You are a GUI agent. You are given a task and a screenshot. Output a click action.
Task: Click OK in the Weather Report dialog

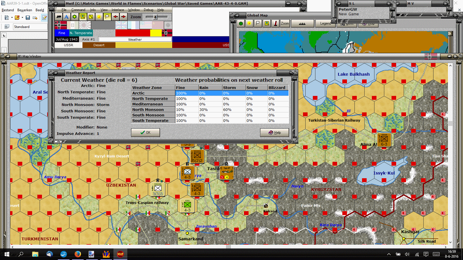coord(145,133)
